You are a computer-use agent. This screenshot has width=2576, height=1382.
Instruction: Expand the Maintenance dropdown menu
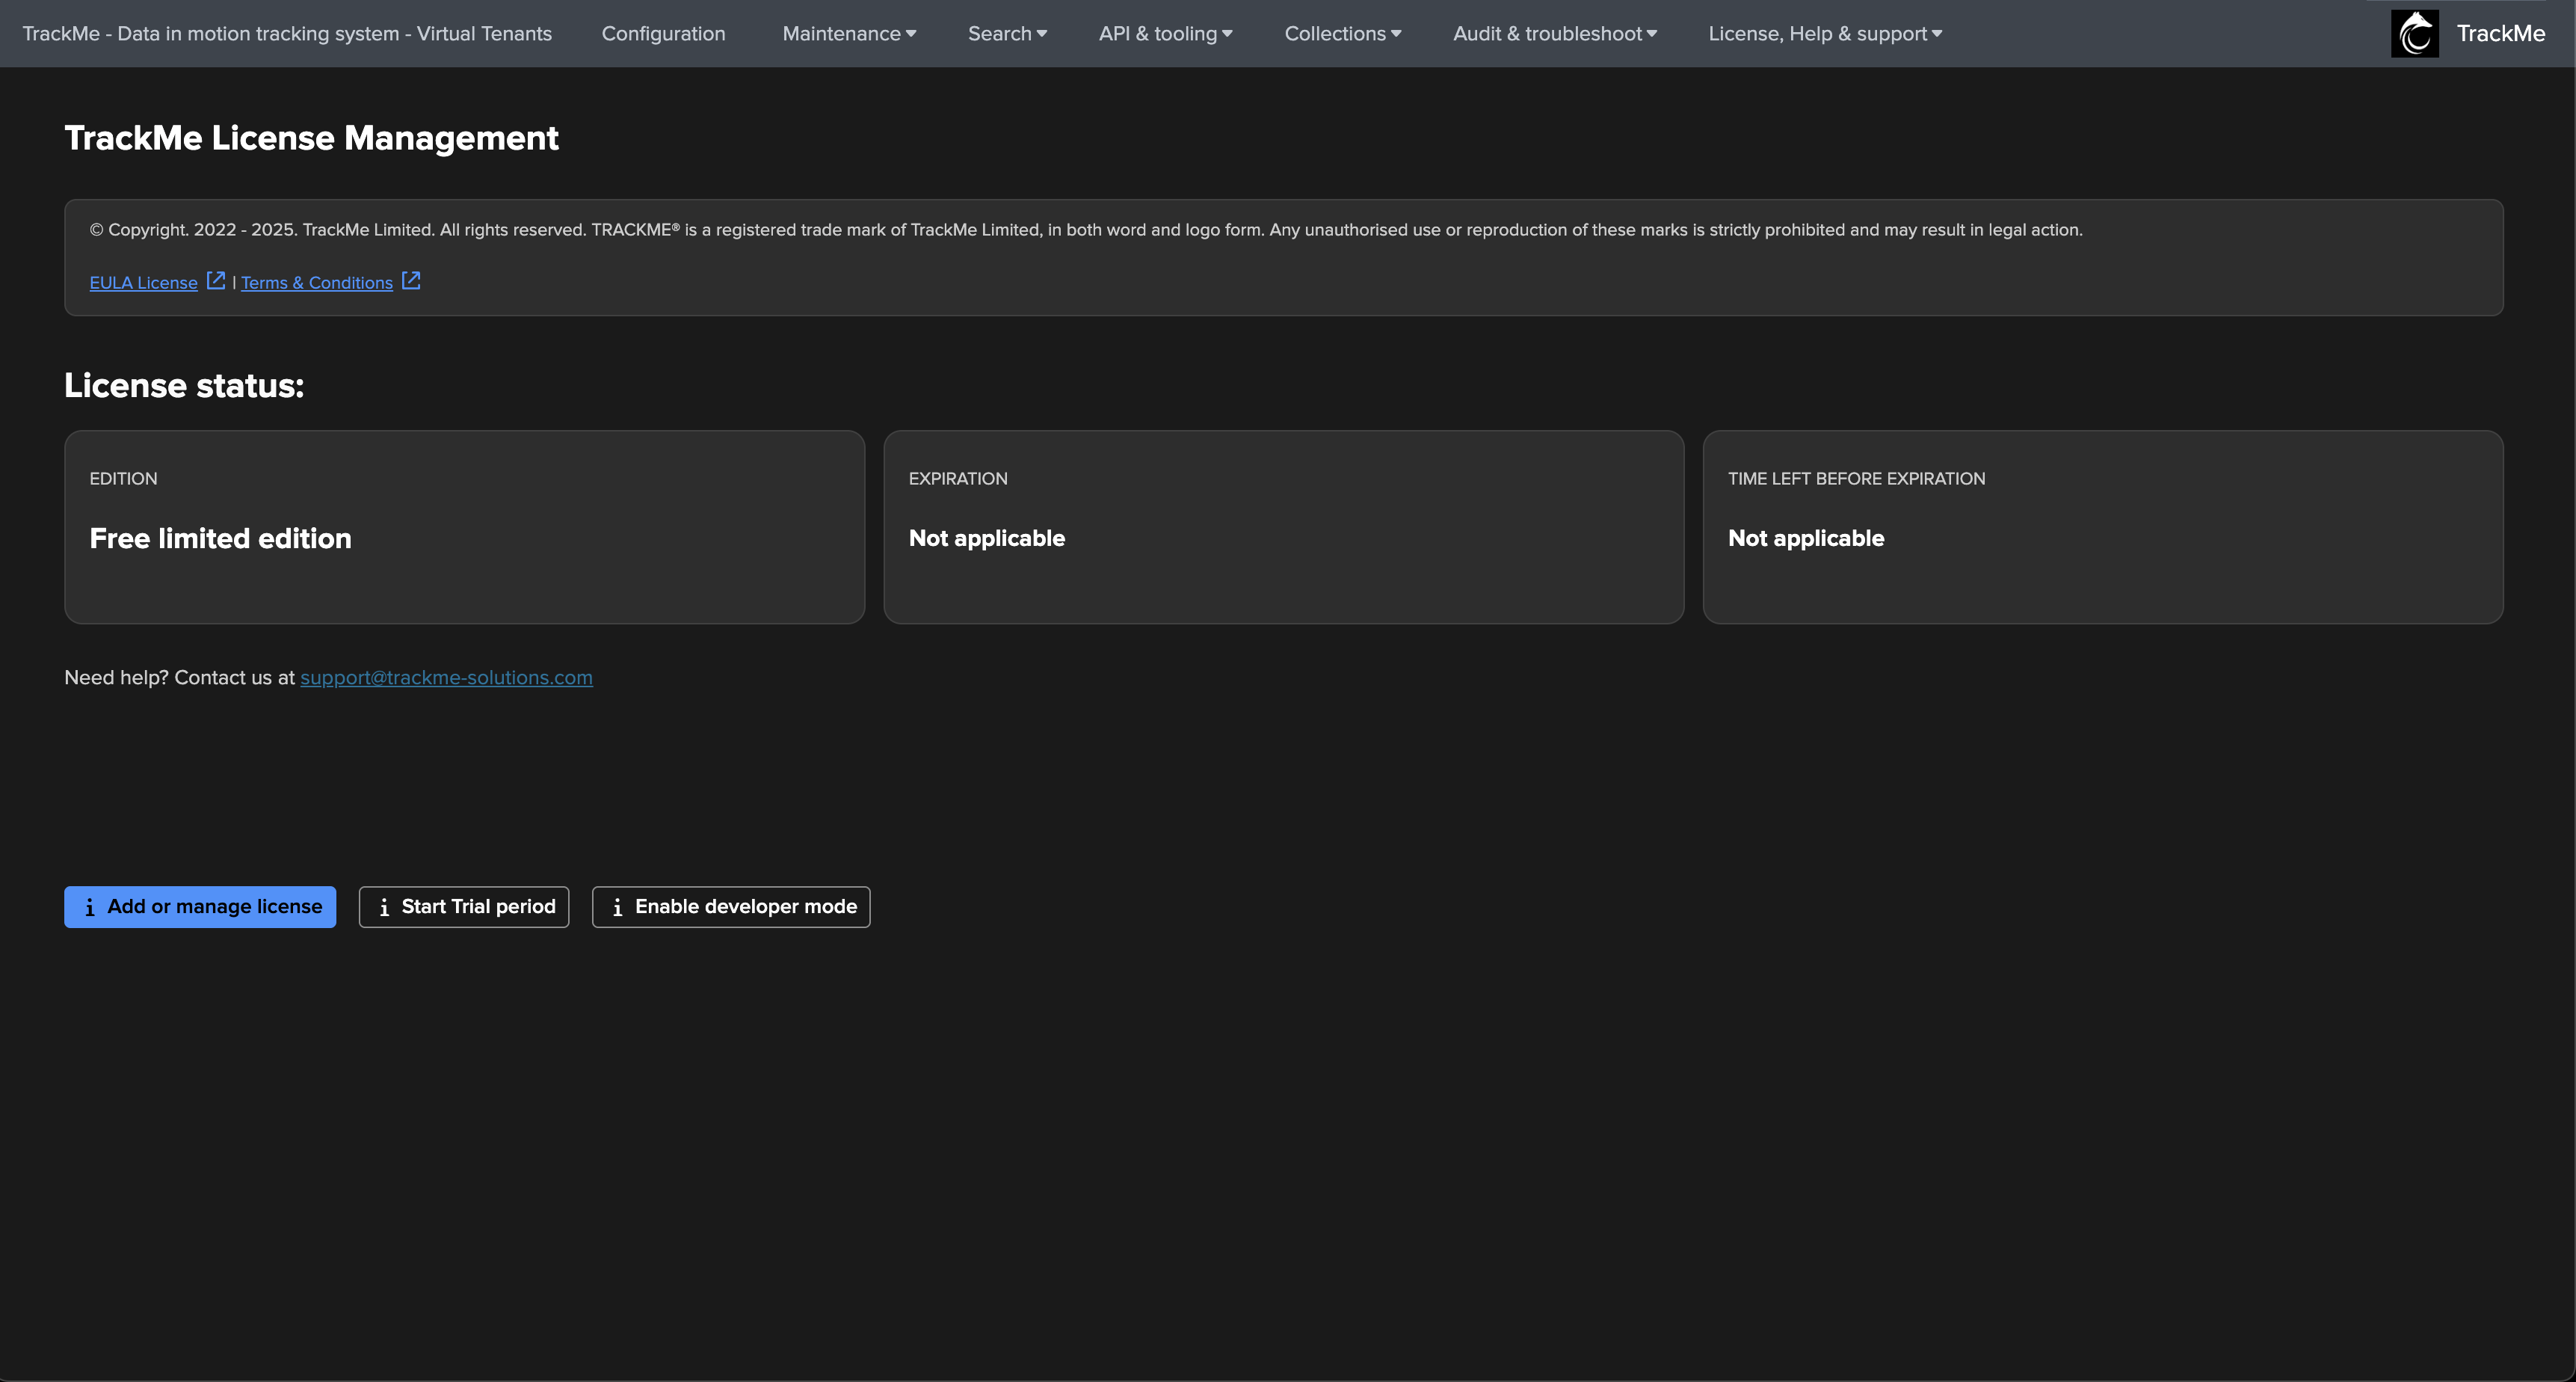point(848,33)
